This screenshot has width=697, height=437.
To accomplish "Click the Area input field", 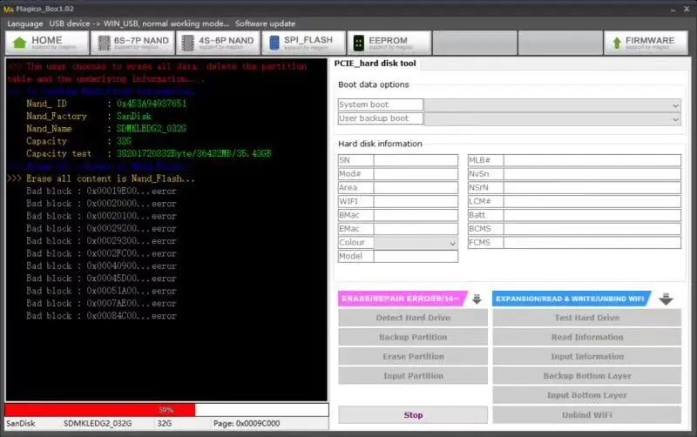I will point(416,188).
